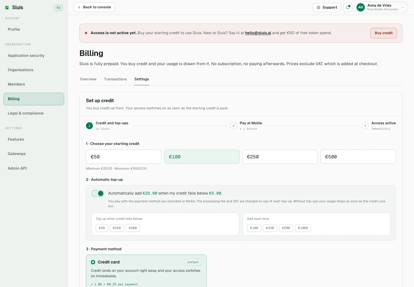
Task: Click the Support button
Action: pos(327,7)
